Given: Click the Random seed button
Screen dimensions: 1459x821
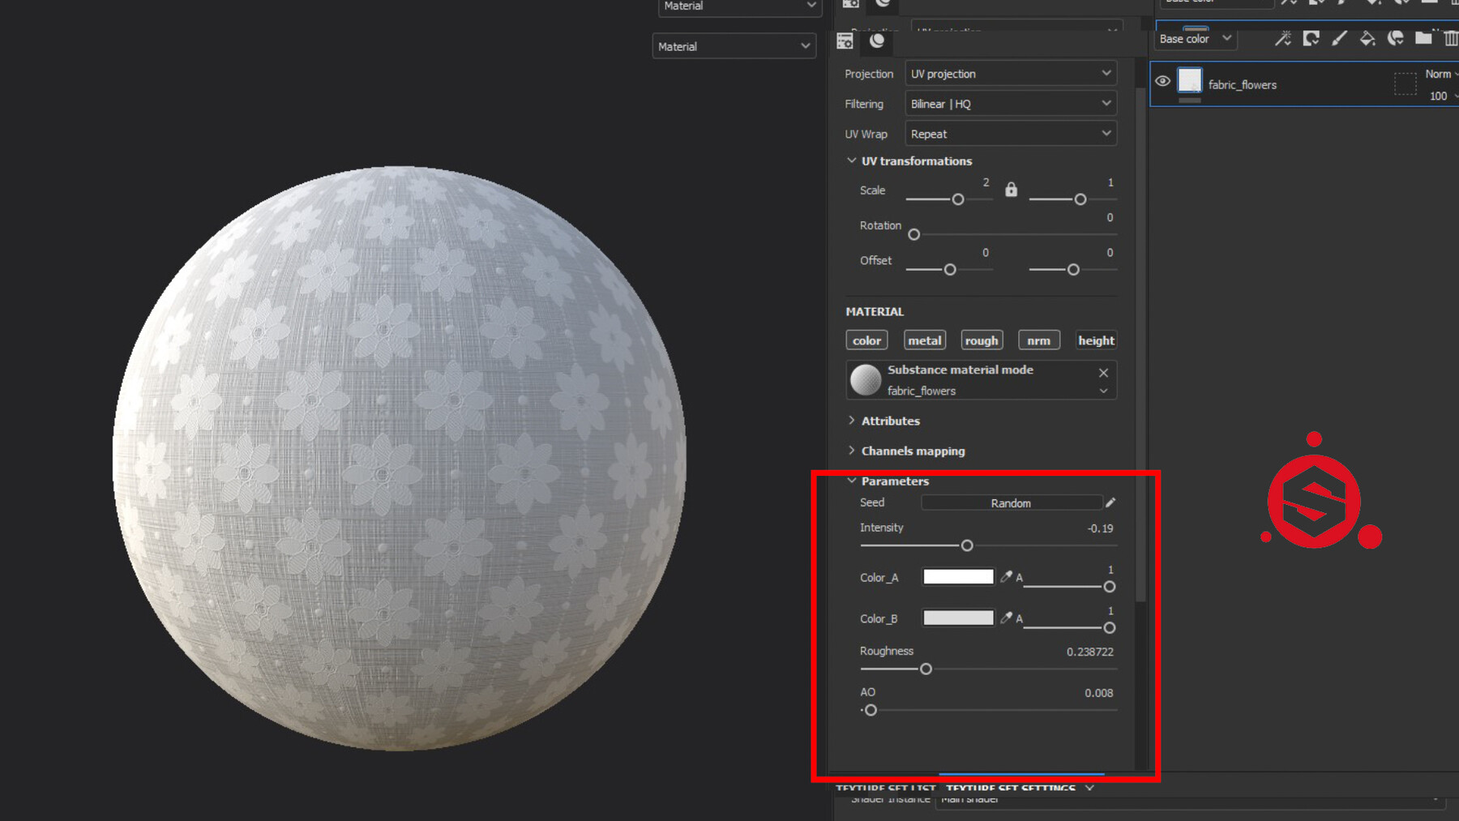Looking at the screenshot, I should [1011, 503].
